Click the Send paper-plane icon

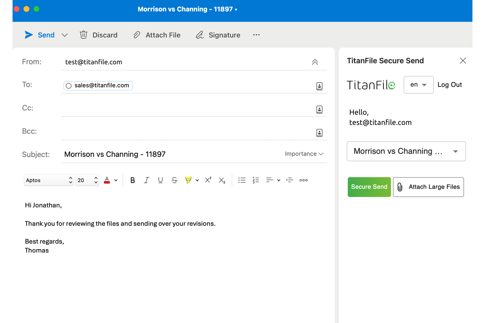pos(29,35)
